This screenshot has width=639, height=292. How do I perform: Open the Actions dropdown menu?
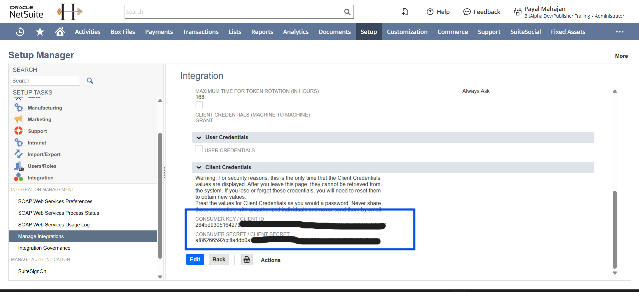coord(271,260)
